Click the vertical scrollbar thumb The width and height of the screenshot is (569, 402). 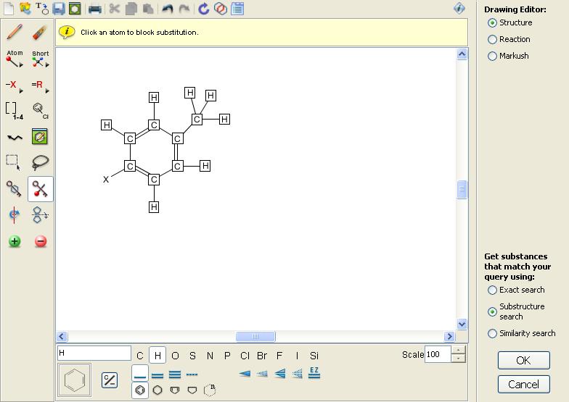[462, 190]
